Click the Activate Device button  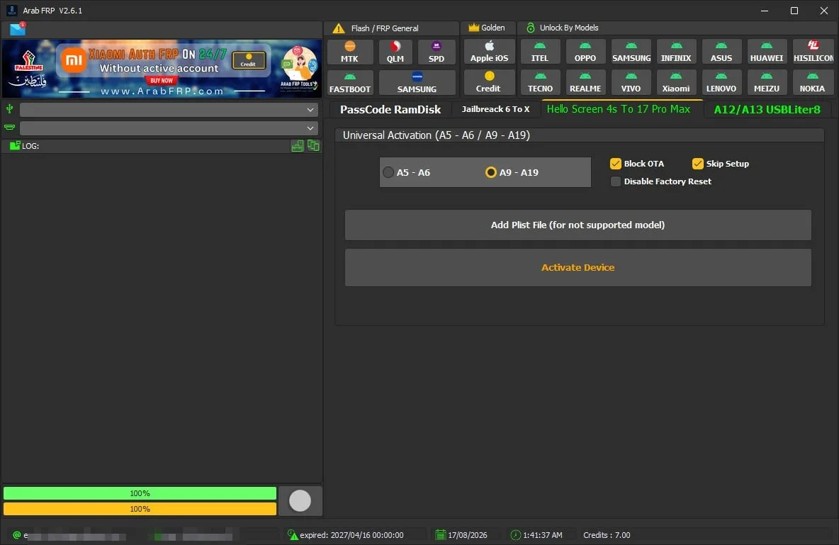pos(578,267)
